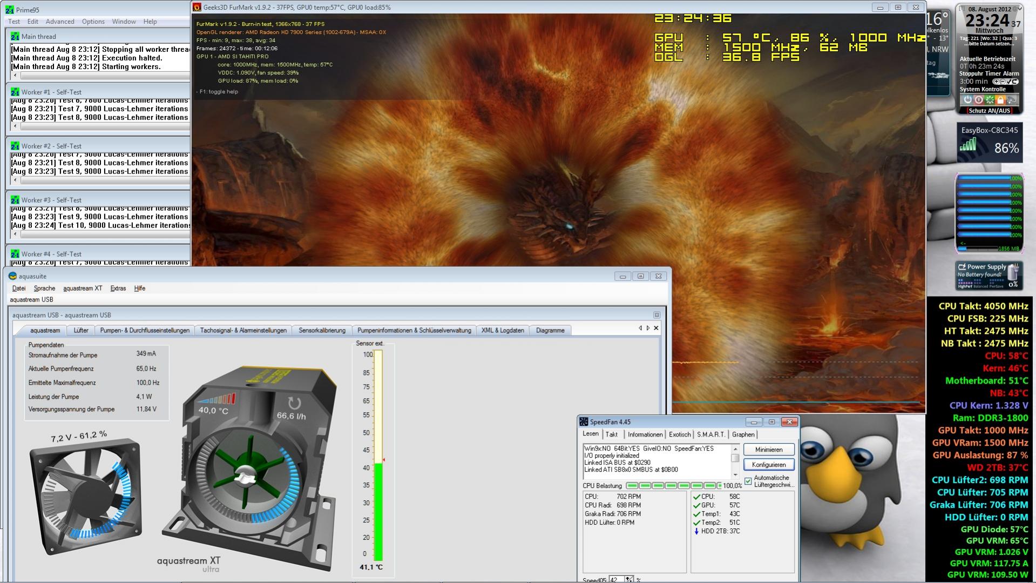Screen dimensions: 1036x583
Task: Switch to the Lüfter tab in aquasuite
Action: pos(81,330)
